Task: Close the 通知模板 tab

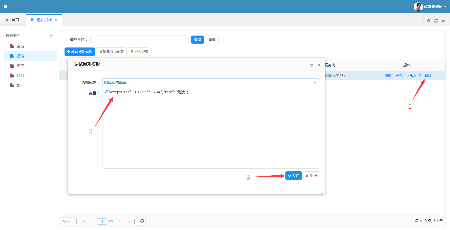Action: pos(56,20)
